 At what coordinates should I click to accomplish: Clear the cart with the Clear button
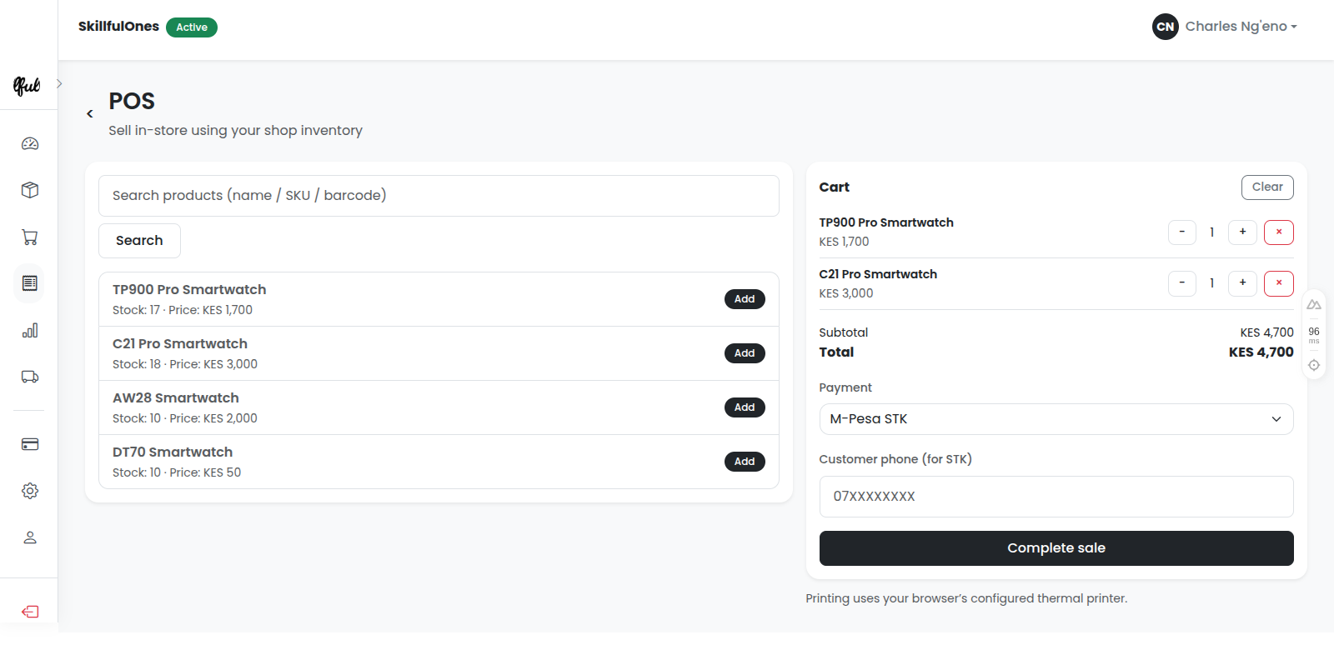pyautogui.click(x=1266, y=187)
